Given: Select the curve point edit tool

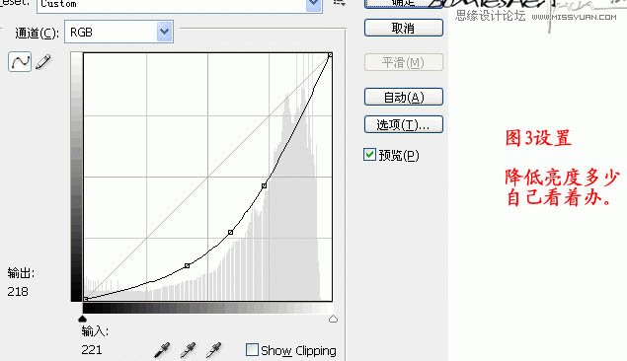Looking at the screenshot, I should tap(20, 62).
